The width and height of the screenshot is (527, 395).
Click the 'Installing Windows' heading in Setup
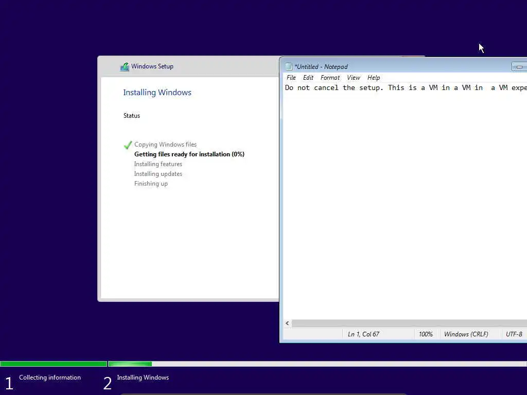(157, 93)
